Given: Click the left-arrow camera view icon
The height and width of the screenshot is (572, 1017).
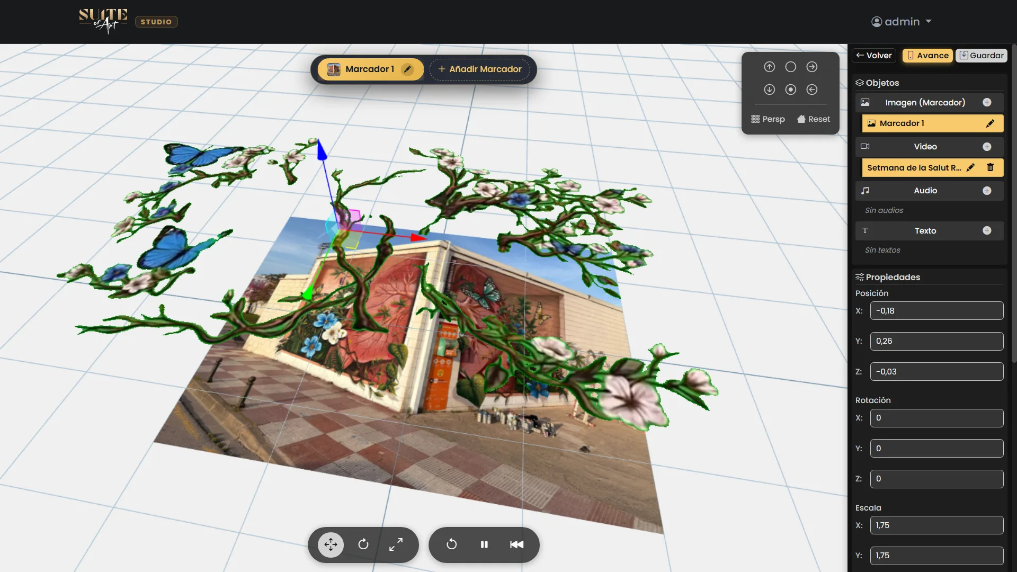Looking at the screenshot, I should click(x=811, y=90).
